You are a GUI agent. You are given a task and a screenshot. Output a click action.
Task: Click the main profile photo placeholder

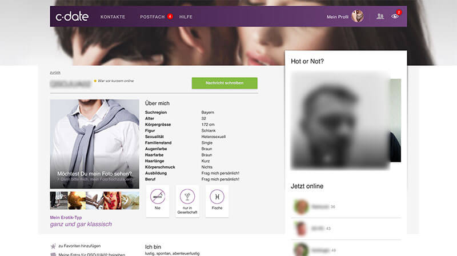point(94,143)
